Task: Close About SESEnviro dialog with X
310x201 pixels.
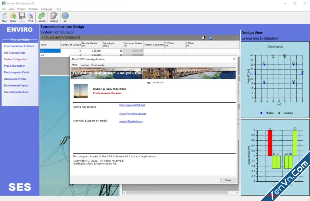Action: (234, 59)
